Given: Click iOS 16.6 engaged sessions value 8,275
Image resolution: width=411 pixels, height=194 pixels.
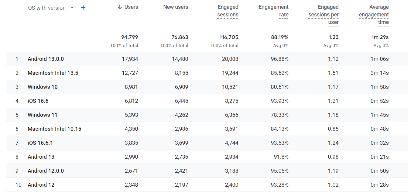Looking at the screenshot, I should (x=232, y=101).
